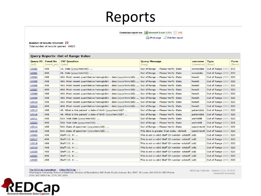Select '2A. Date (yyyy/mm/dd)' question cell

pyautogui.click(x=99, y=73)
